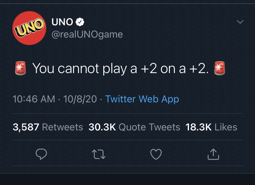Open the UNO display name link
Image resolution: width=255 pixels, height=185 pixels.
click(63, 22)
